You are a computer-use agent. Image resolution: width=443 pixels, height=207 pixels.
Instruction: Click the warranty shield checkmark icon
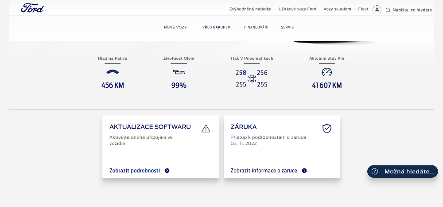[326, 129]
